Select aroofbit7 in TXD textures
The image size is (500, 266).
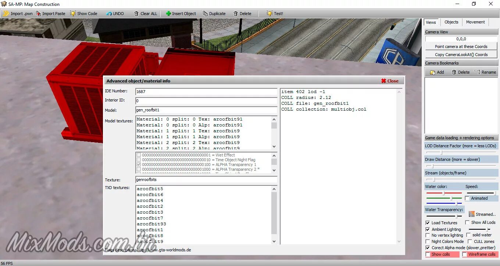pyautogui.click(x=150, y=218)
